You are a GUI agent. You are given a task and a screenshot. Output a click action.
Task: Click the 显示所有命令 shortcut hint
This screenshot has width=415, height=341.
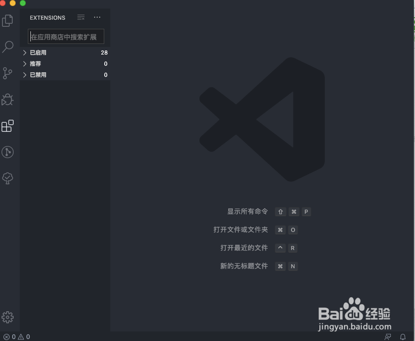247,211
